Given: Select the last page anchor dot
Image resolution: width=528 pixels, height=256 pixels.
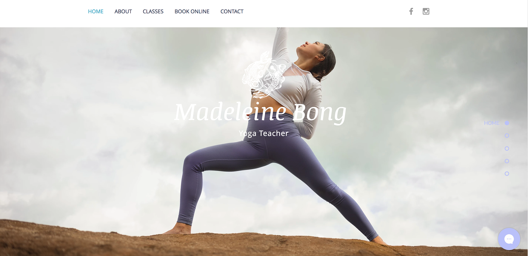Looking at the screenshot, I should [x=507, y=174].
